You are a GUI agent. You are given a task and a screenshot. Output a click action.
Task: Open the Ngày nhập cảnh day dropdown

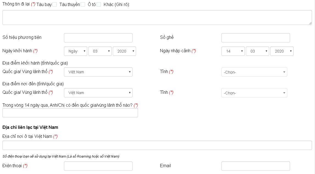[x=233, y=51]
